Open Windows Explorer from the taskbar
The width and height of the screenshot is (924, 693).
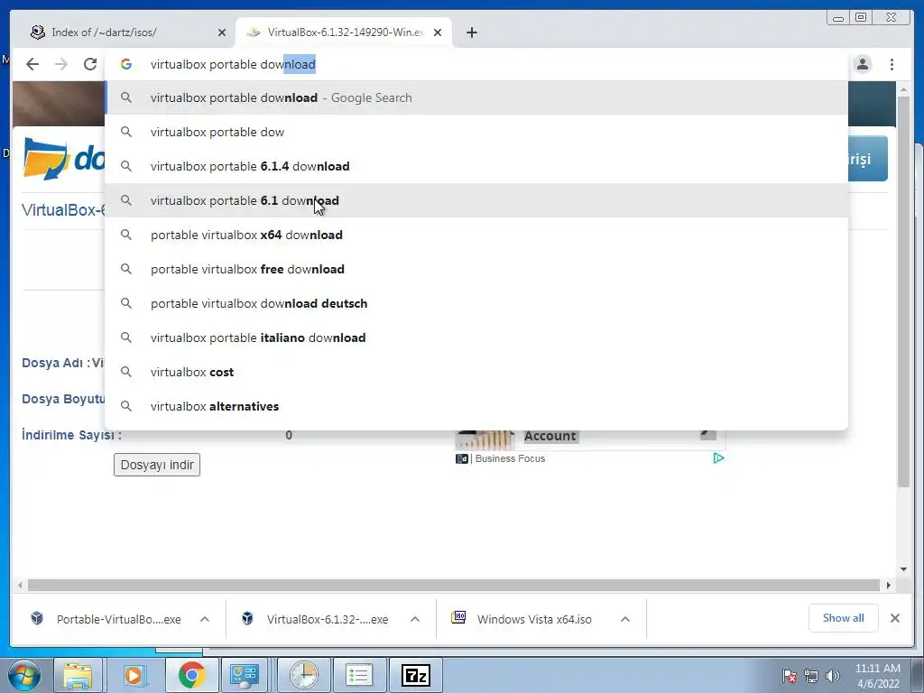point(78,675)
